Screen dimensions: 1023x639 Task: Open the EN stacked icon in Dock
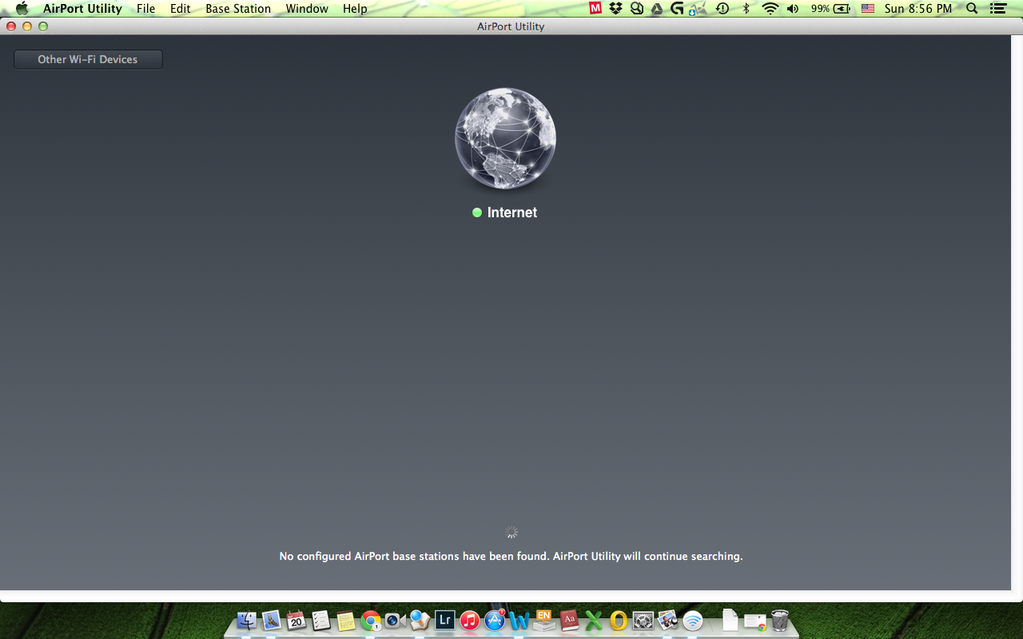point(544,621)
